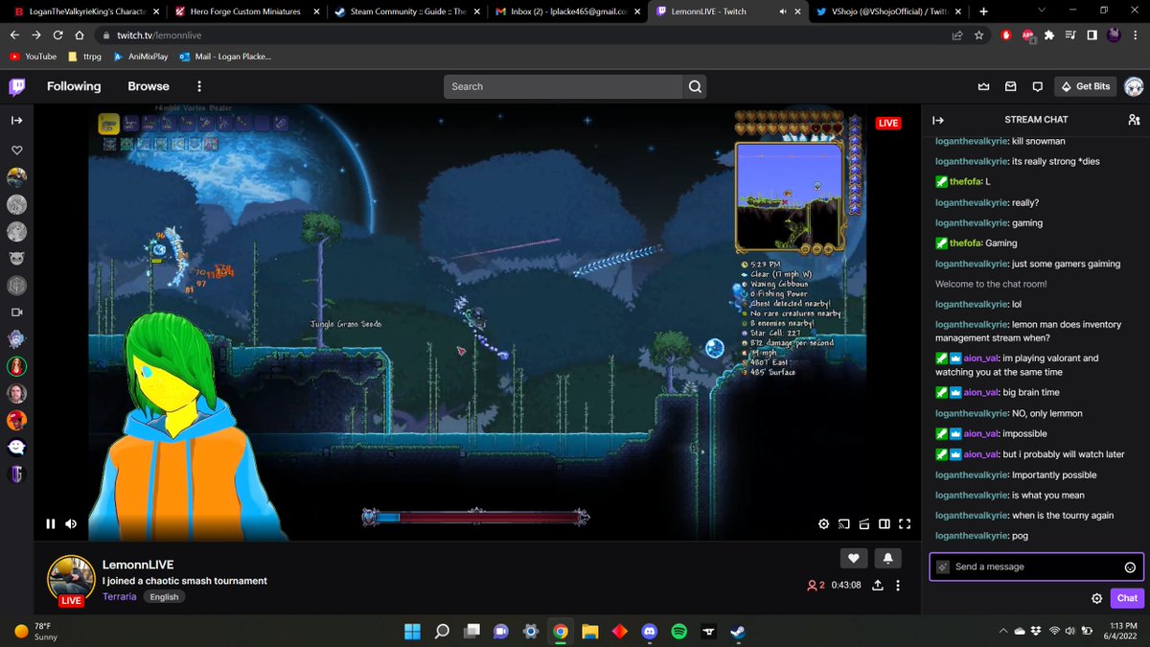
Task: Expand the left followed channels sidebar
Action: [x=16, y=121]
